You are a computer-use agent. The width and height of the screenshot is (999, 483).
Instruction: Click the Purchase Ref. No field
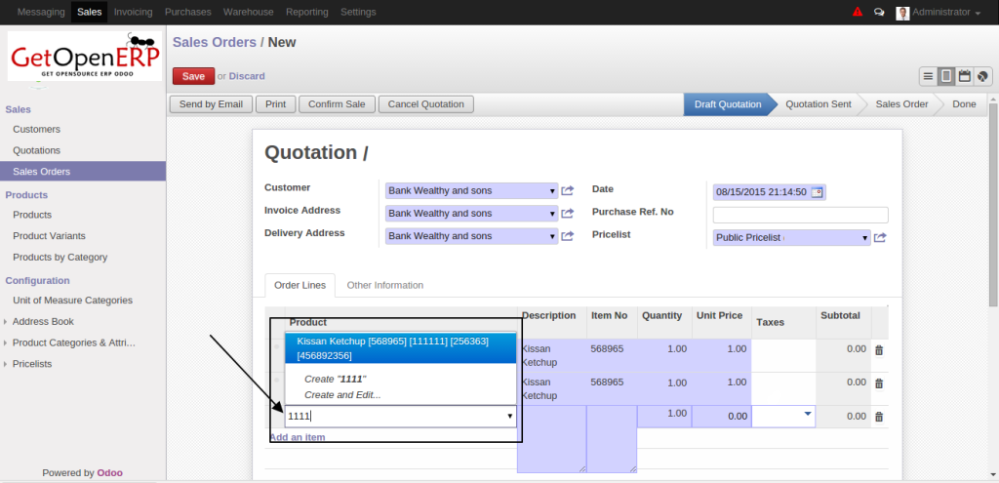800,215
